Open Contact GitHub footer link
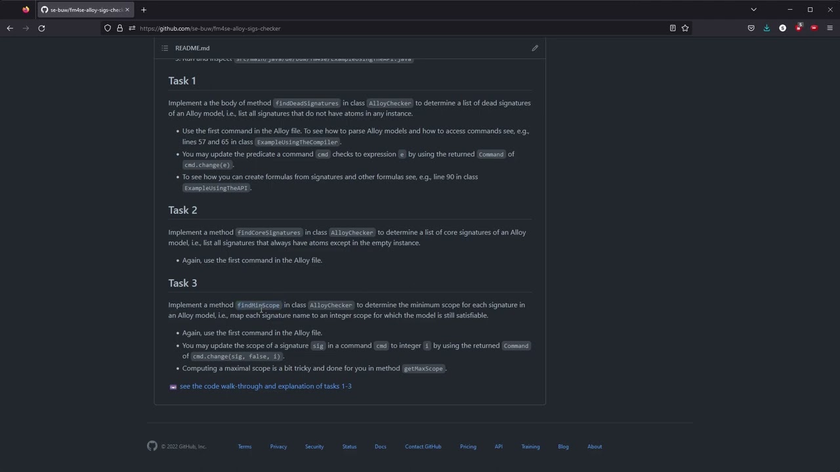This screenshot has width=840, height=472. pyautogui.click(x=423, y=446)
